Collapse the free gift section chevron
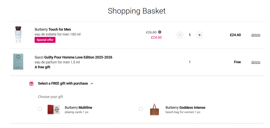 click(x=92, y=83)
